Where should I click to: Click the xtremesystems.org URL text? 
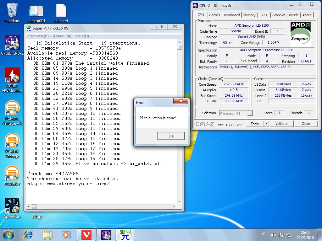click(x=68, y=184)
